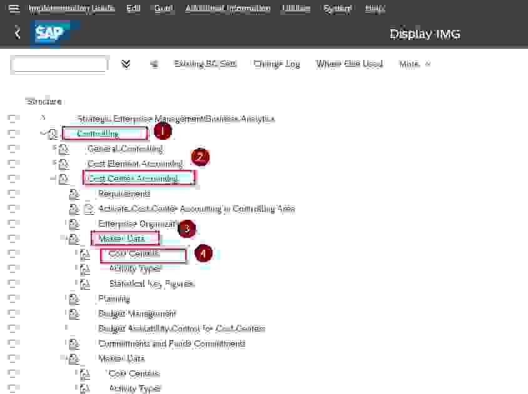Open the More dropdown in the toolbar
Screen dimensions: 528x394
tap(414, 64)
